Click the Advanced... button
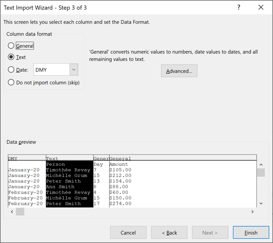 click(179, 71)
